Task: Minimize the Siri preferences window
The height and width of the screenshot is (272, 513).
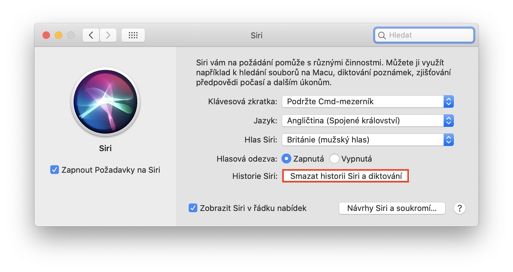Action: [59, 35]
